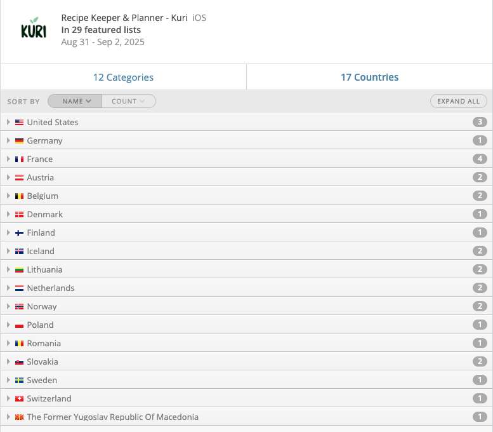
Task: Click the count badge for Slovakia
Action: tap(480, 361)
